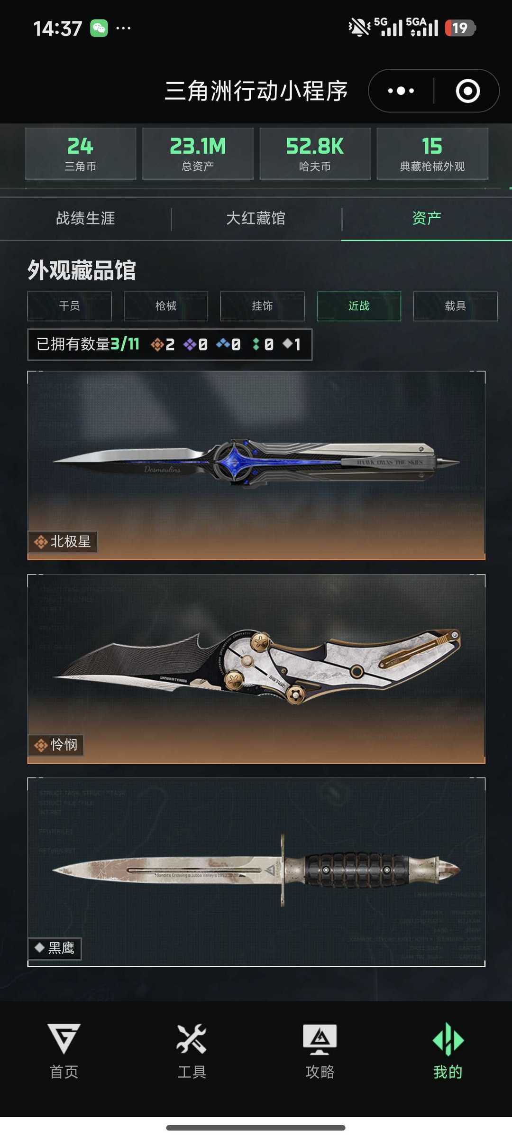512x1139 pixels.
Task: Select the 资产 tab
Action: [x=427, y=218]
